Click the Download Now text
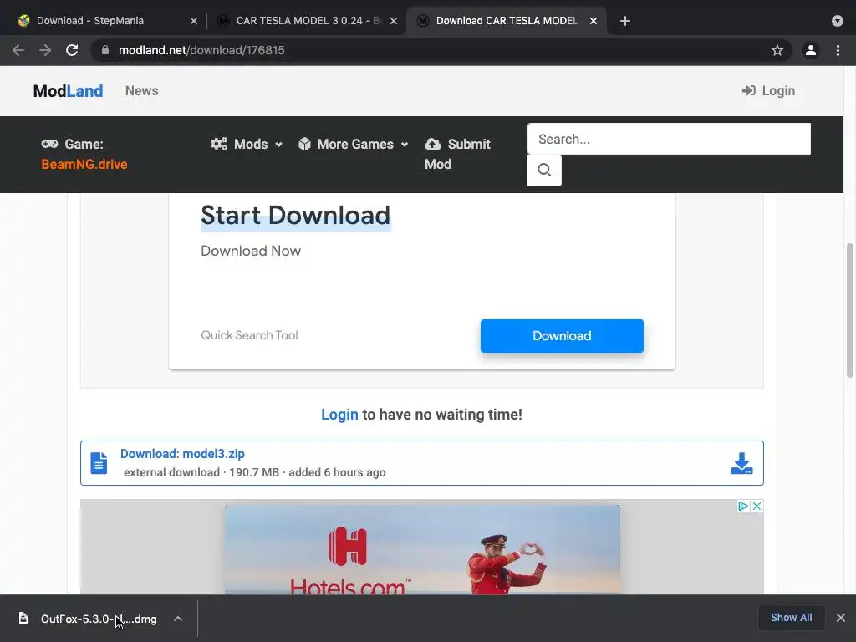The image size is (856, 642). pyautogui.click(x=251, y=251)
